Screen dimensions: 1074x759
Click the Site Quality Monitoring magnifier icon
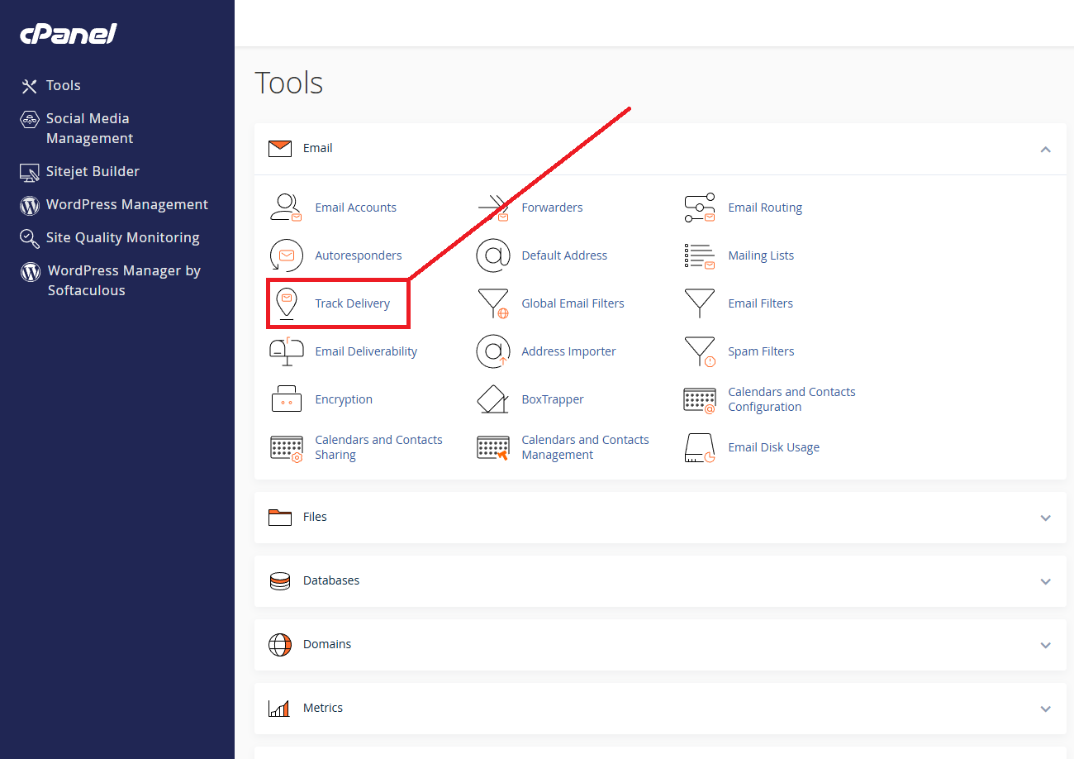[x=30, y=238]
